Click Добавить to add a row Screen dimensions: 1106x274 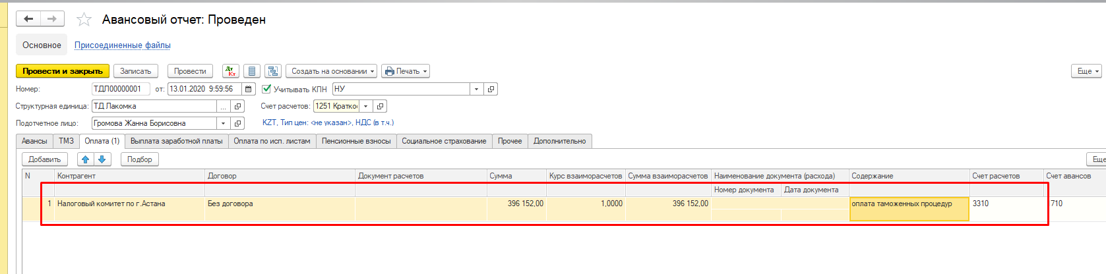45,159
